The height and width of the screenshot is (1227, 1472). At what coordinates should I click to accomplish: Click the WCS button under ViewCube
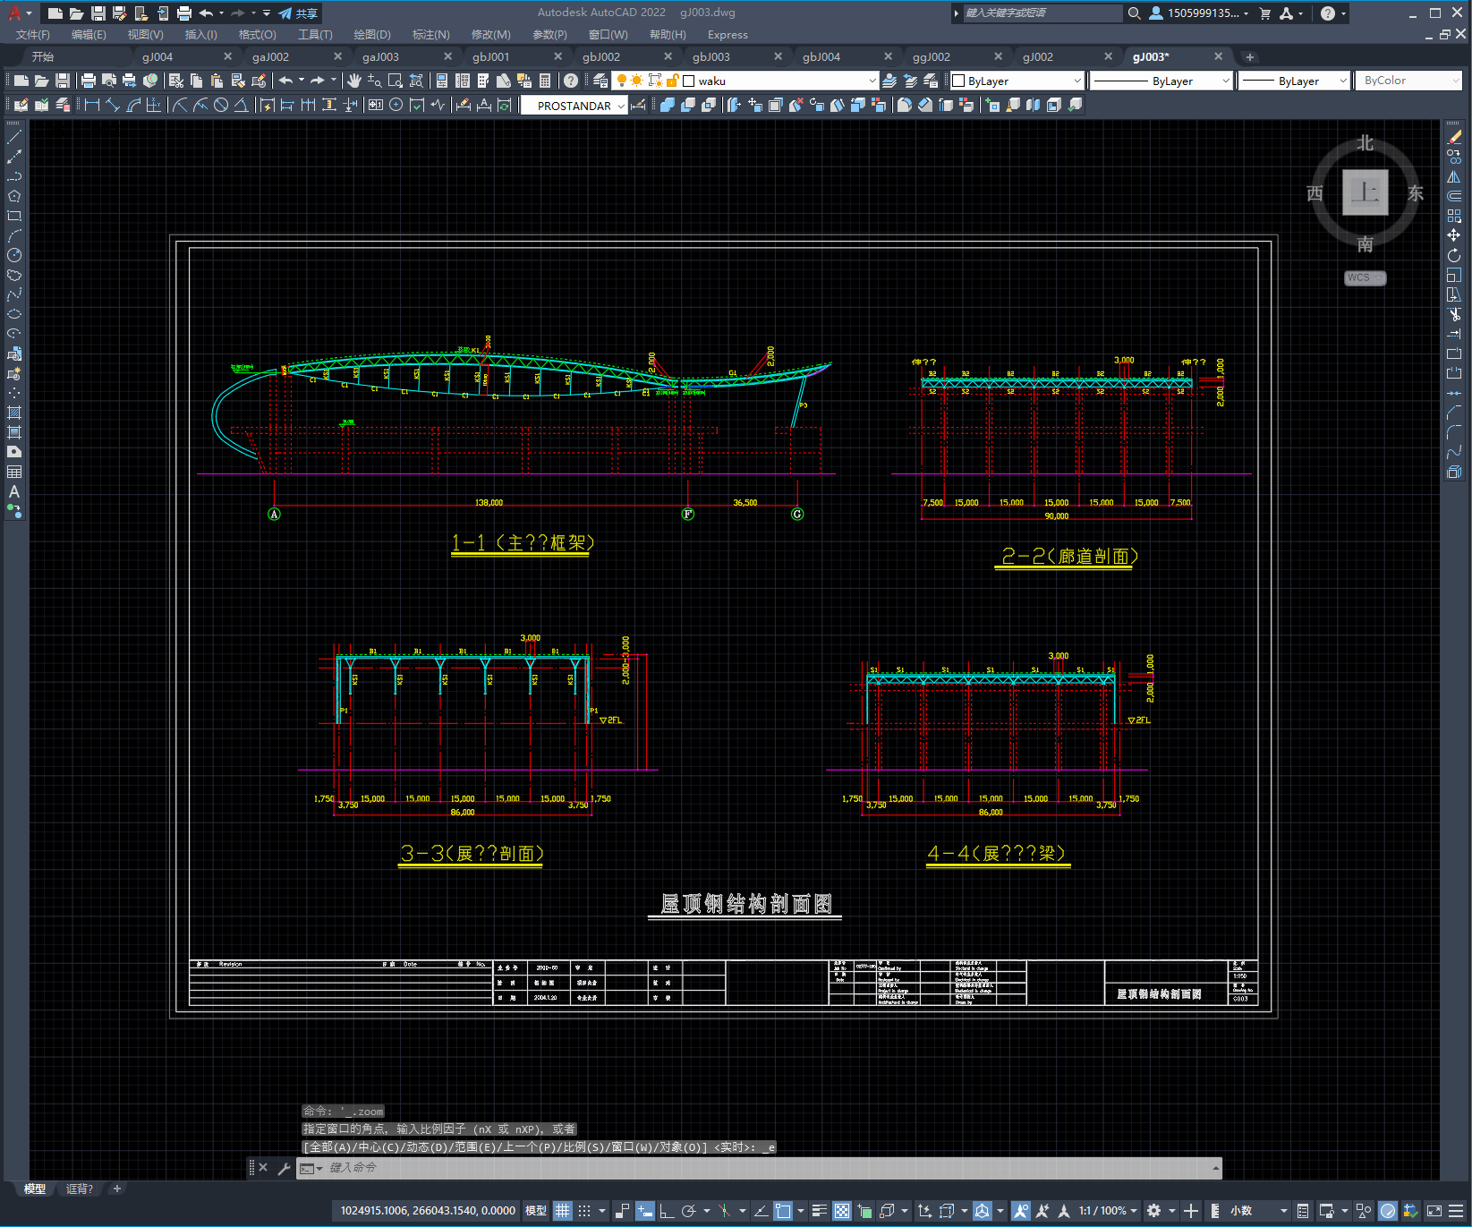(x=1365, y=277)
